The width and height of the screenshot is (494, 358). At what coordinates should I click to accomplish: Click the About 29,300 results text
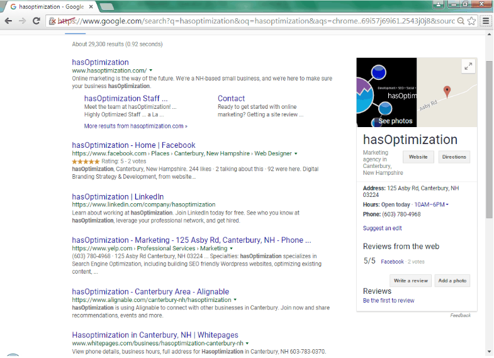click(x=117, y=45)
